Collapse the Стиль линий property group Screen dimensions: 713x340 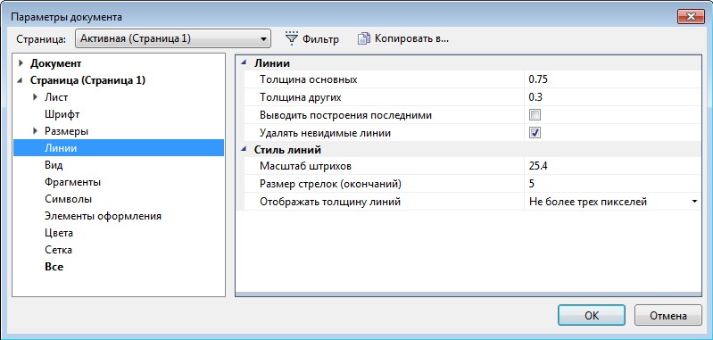click(x=245, y=150)
